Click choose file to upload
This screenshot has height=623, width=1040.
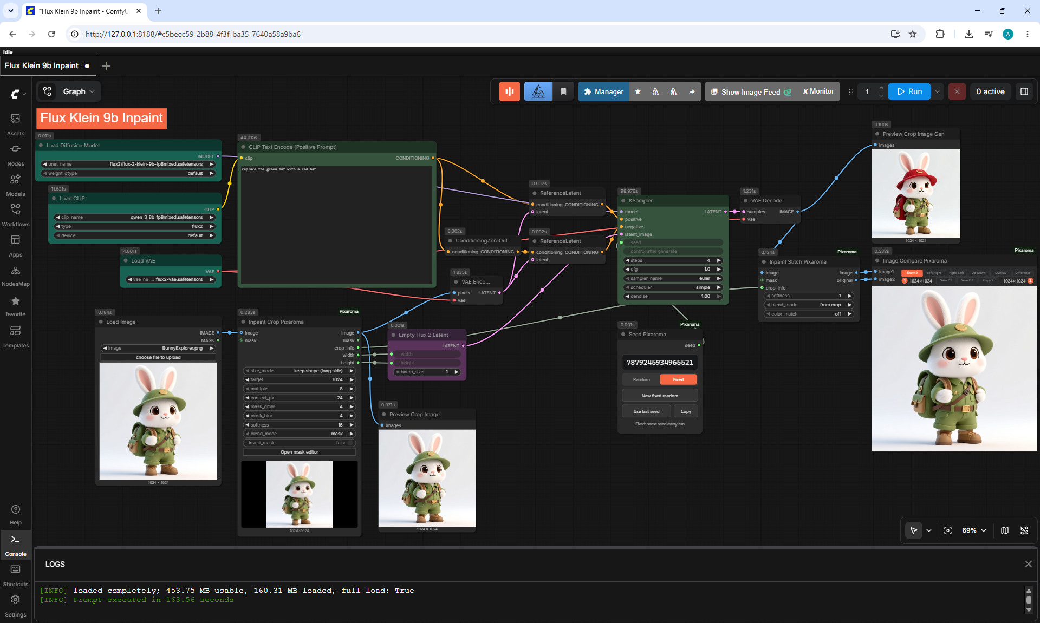click(x=158, y=357)
